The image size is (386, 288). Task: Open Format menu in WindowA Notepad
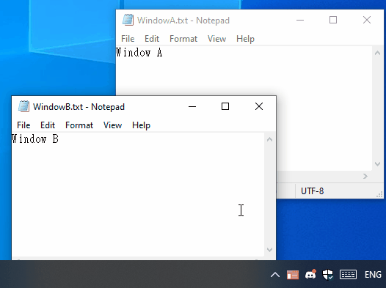click(183, 39)
